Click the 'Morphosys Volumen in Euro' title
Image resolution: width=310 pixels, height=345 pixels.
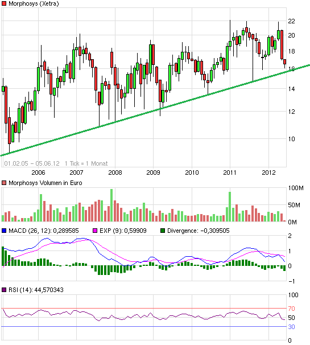pos(46,183)
